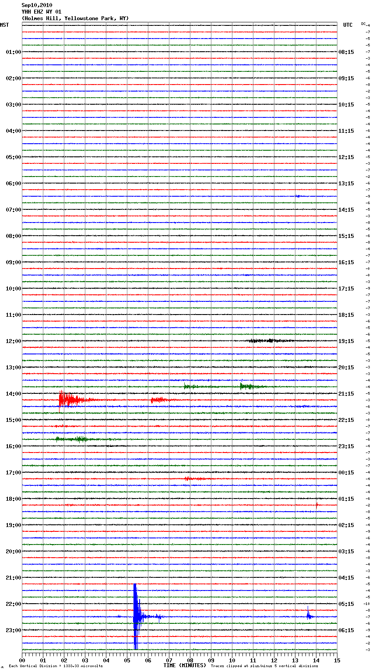Click the traces clipped footnote
372x672 pixels.
264,666
